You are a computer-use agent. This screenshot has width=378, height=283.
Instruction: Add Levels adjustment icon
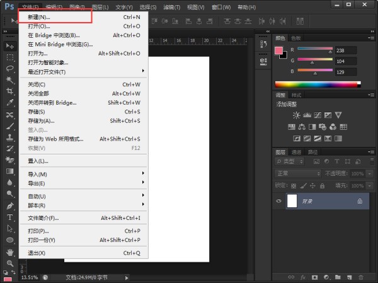click(307, 115)
